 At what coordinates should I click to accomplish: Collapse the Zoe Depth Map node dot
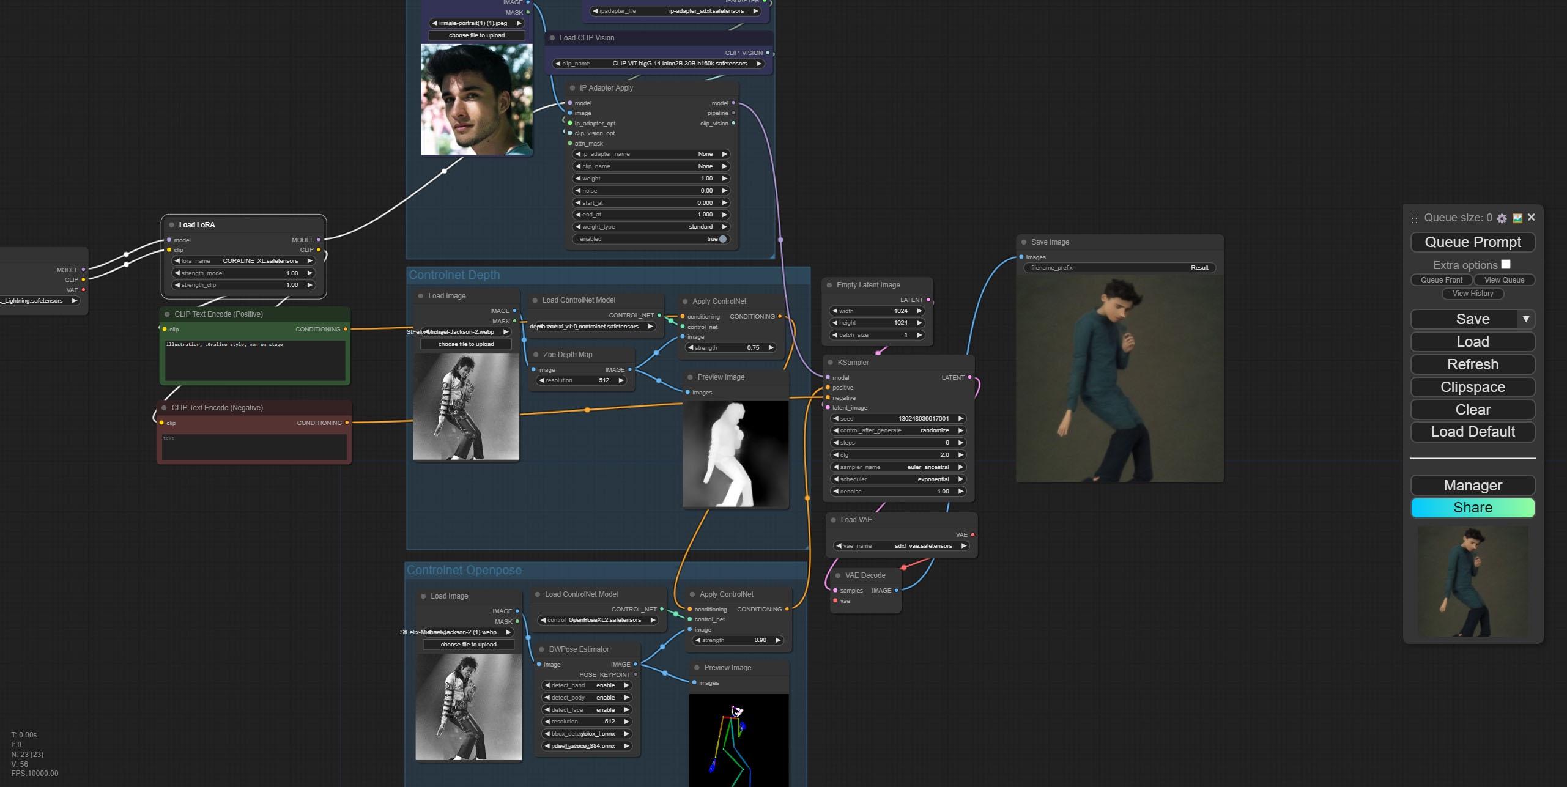coord(535,355)
